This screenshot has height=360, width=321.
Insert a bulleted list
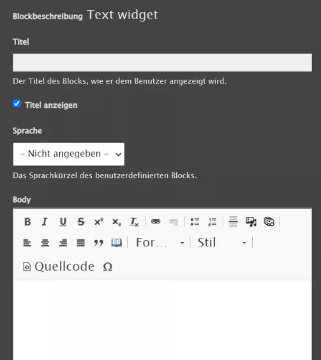coord(195,221)
